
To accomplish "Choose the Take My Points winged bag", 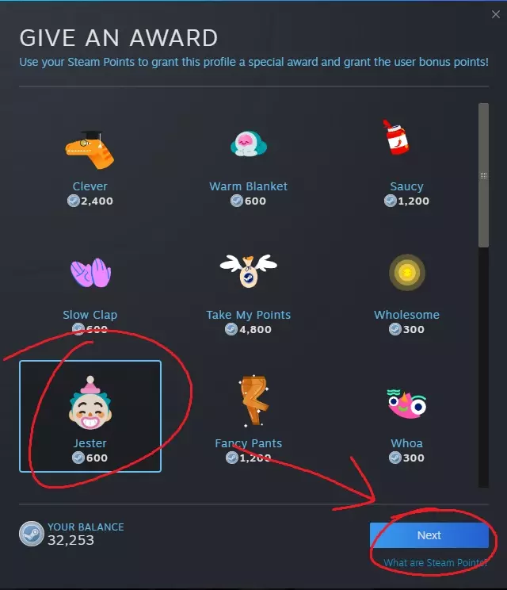I will pos(249,270).
